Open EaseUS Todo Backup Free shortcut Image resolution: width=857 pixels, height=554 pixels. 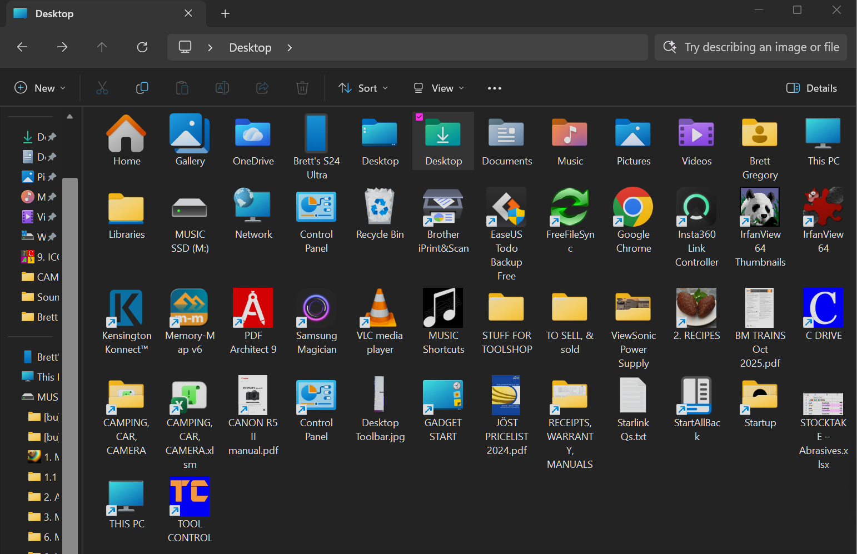point(506,207)
